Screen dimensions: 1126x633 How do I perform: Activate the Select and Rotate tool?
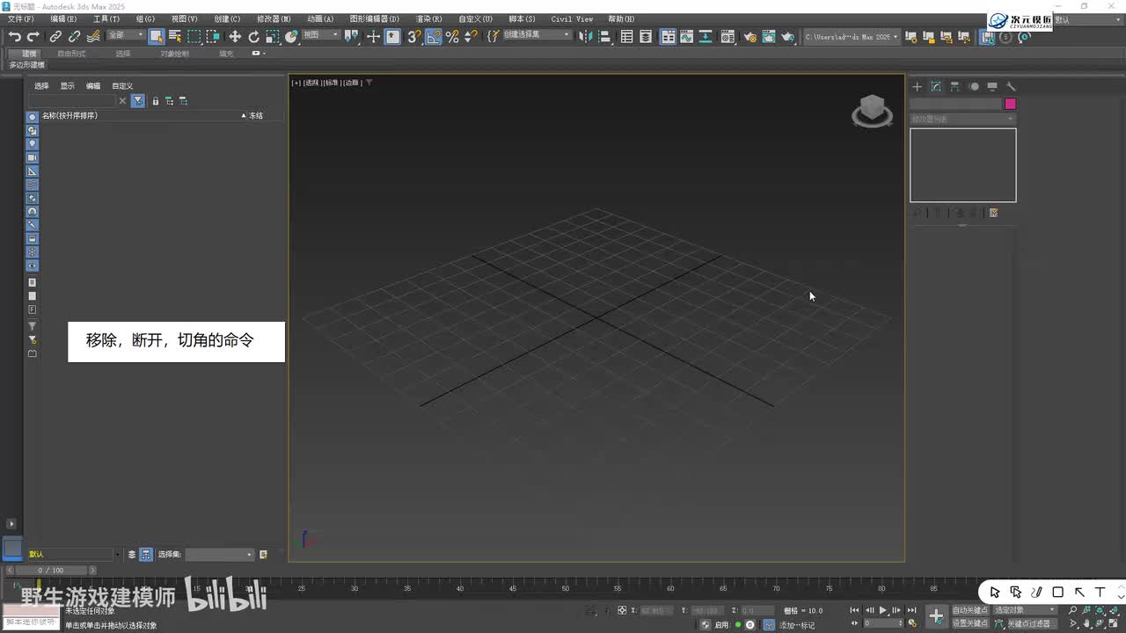tap(253, 36)
